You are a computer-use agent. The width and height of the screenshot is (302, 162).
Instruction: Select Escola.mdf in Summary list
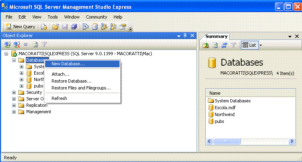[x=225, y=108]
